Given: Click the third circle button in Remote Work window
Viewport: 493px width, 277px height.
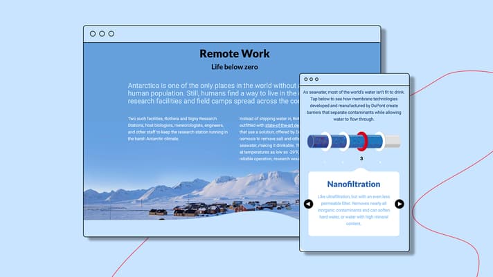Looking at the screenshot, I should pyautogui.click(x=111, y=34).
